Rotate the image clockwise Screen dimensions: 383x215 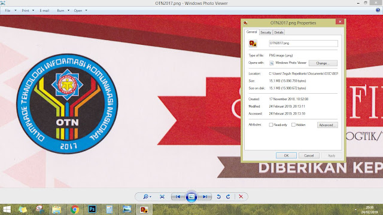[228, 196]
